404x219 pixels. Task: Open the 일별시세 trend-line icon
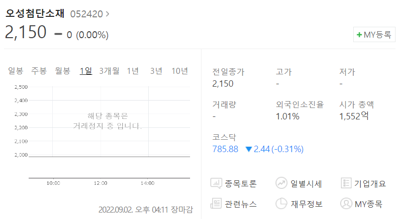tap(281, 183)
